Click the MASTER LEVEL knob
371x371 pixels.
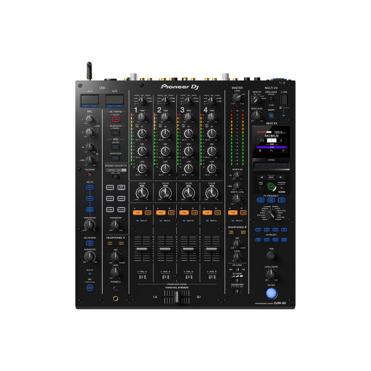pos(237,97)
